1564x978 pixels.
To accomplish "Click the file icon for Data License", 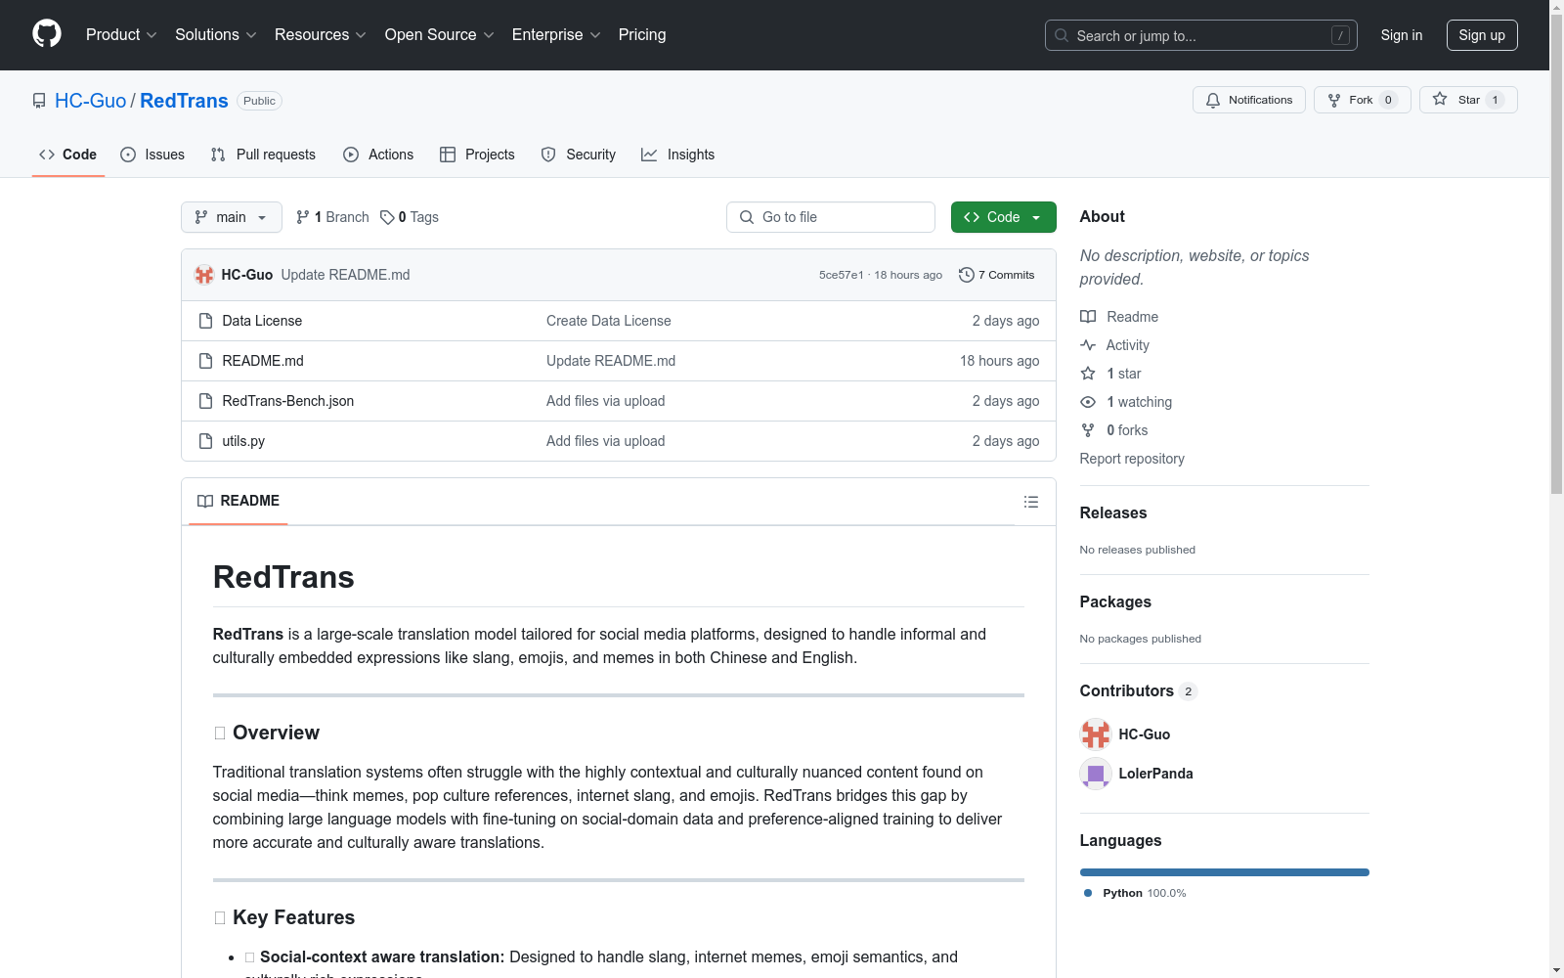I will pos(205,321).
